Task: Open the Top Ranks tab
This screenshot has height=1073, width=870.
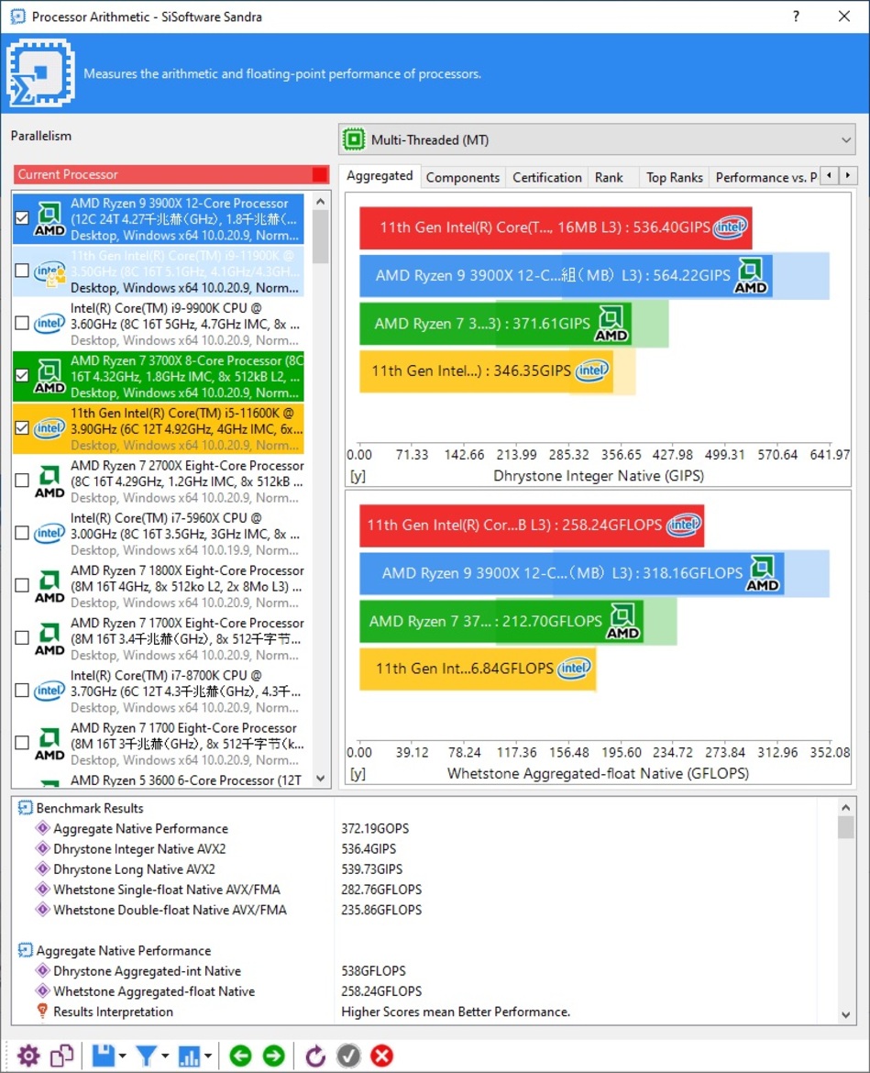Action: tap(675, 177)
